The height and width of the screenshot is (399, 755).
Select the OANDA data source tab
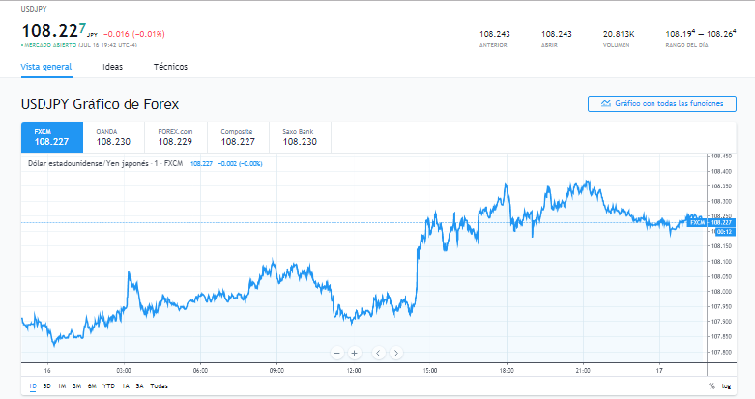[x=114, y=137]
